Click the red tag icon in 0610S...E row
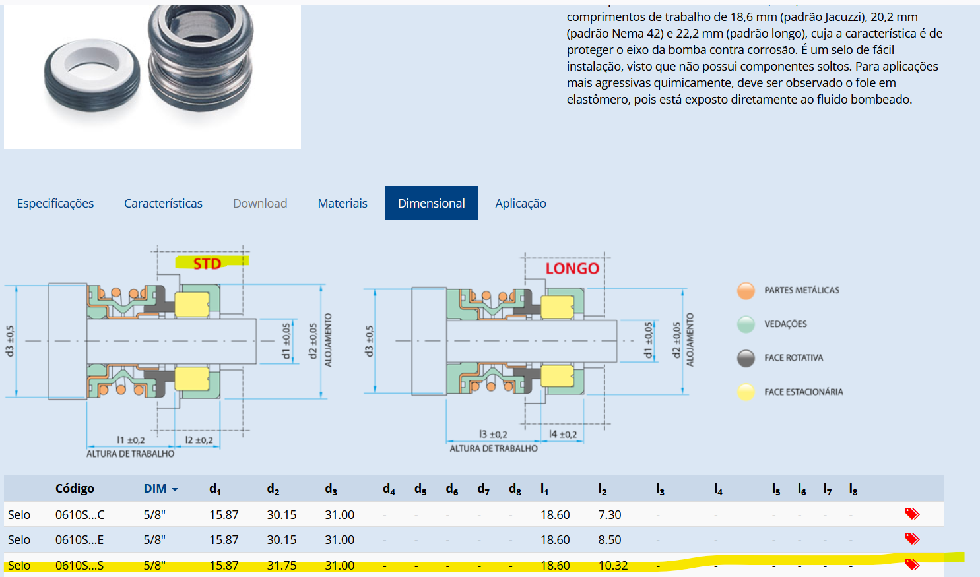 (x=912, y=539)
